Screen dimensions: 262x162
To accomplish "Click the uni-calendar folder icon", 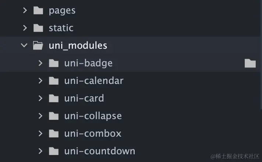I will pos(54,81).
